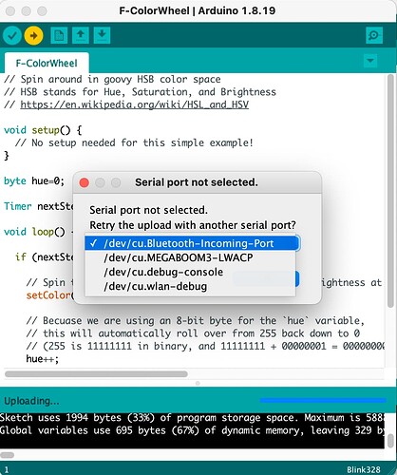397x475 pixels.
Task: Click the Upload arrow button
Action: (33, 35)
